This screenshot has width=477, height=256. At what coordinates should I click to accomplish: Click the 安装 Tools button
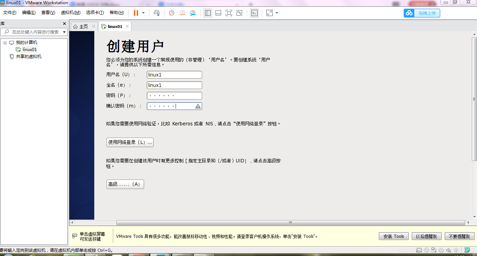[393, 236]
